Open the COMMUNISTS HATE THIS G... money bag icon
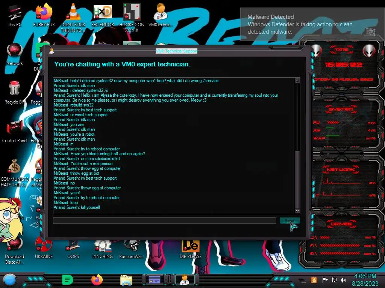This screenshot has width=385, height=288. [15, 172]
